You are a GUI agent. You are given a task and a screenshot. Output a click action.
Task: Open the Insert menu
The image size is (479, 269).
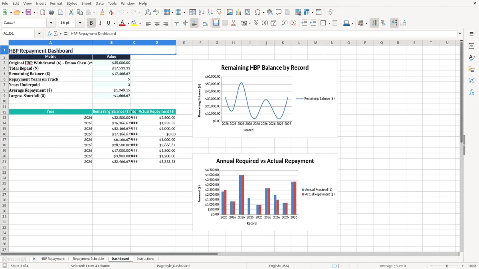coord(41,3)
